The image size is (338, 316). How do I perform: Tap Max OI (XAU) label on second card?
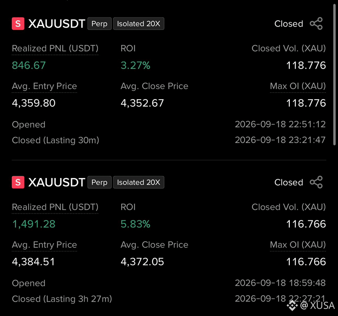[x=298, y=245]
